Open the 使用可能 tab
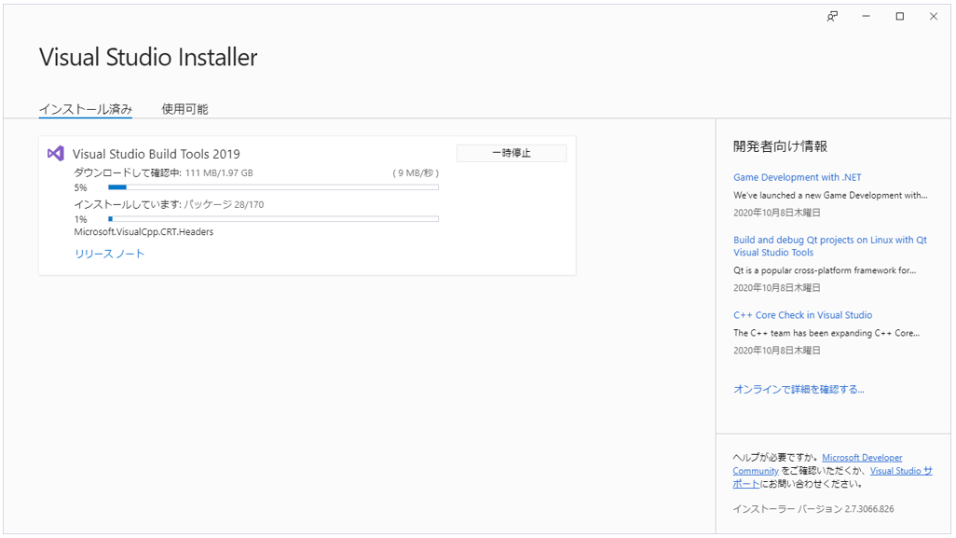This screenshot has height=538, width=956. [184, 109]
